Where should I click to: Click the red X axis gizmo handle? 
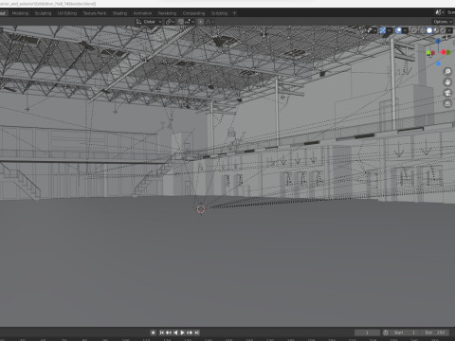tap(444, 52)
